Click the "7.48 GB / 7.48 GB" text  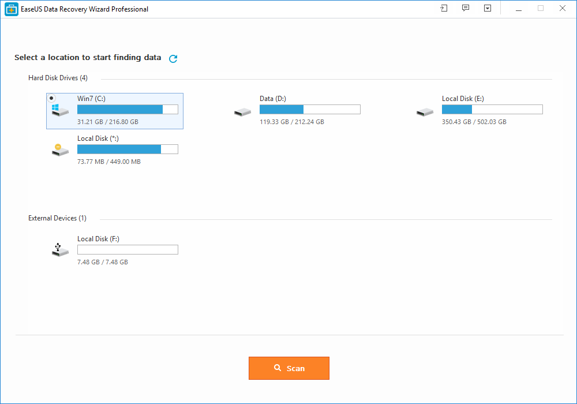103,262
